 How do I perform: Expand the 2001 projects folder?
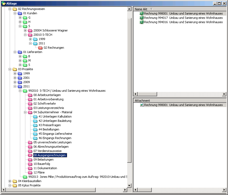click(x=15, y=78)
